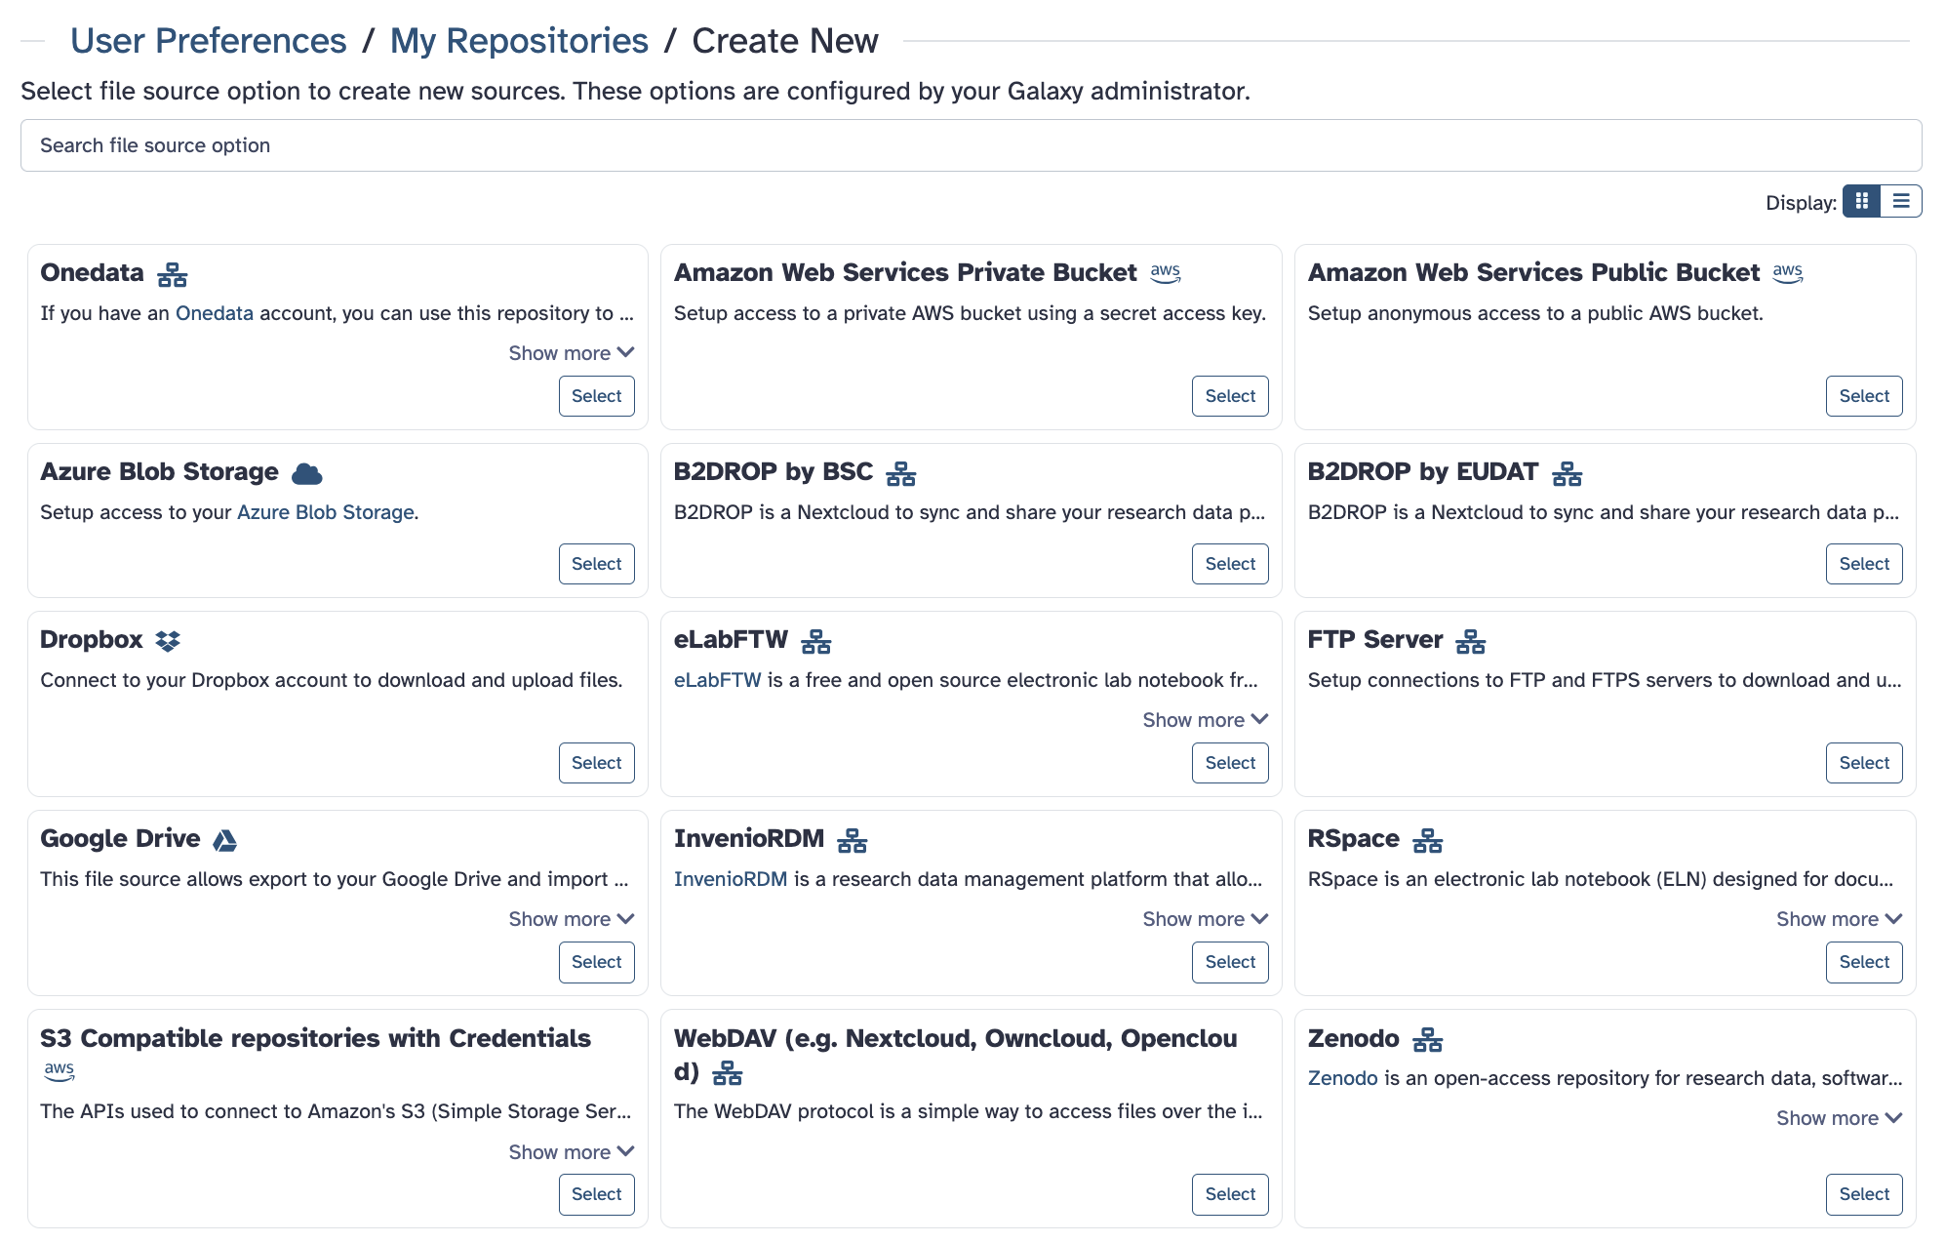Click the network icon beside FTP Server
1945x1243 pixels.
click(1471, 640)
